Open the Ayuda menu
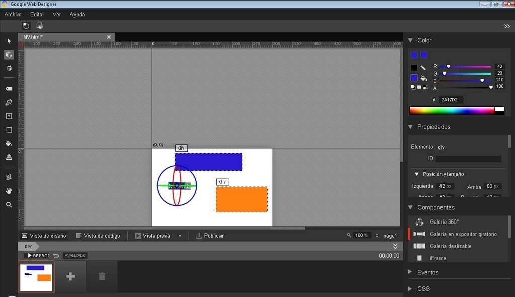The width and height of the screenshot is (515, 297). [77, 14]
